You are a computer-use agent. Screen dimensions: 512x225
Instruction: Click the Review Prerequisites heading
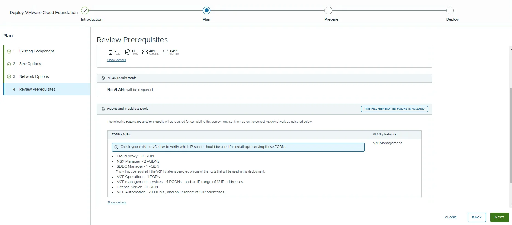pos(132,40)
